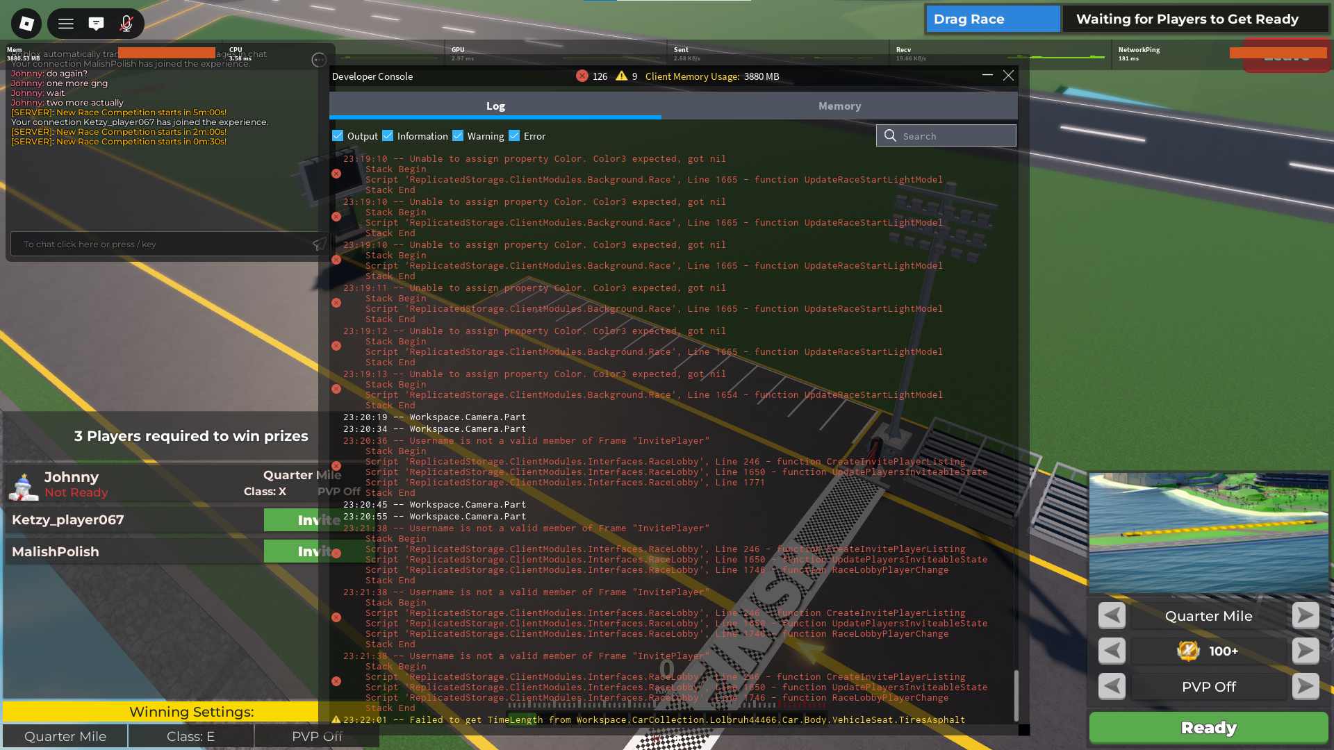Click the yellow warning count icon
Viewport: 1334px width, 750px height.
click(x=621, y=76)
